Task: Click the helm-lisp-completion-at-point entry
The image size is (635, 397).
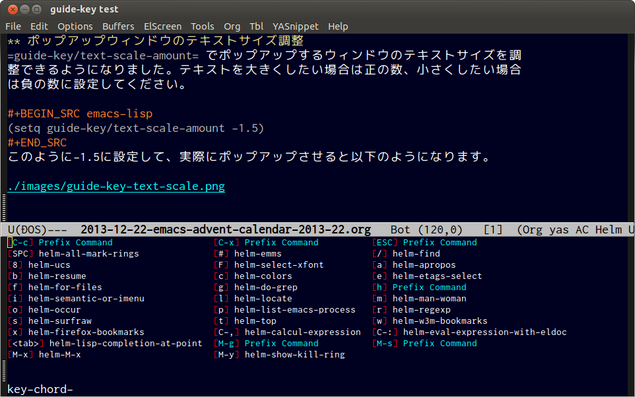Action: [x=105, y=344]
